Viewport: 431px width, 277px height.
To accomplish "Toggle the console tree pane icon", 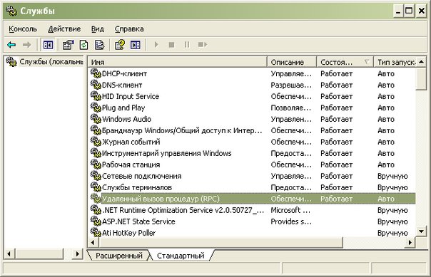I will [x=48, y=45].
